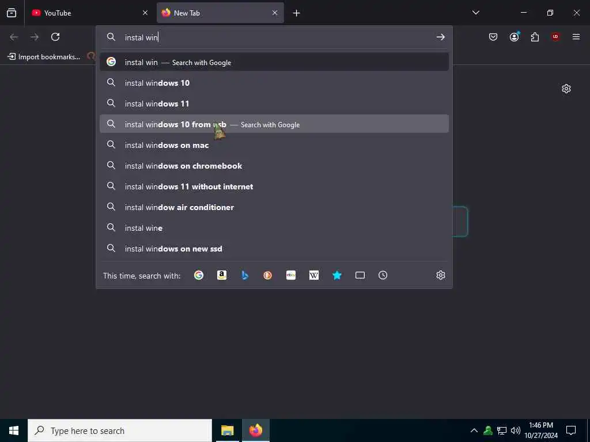Open volume control in system tray
This screenshot has width=590, height=442.
(x=516, y=430)
